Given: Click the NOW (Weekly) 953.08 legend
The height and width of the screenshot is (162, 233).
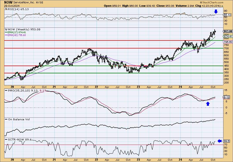Looking at the screenshot, I should point(24,29).
